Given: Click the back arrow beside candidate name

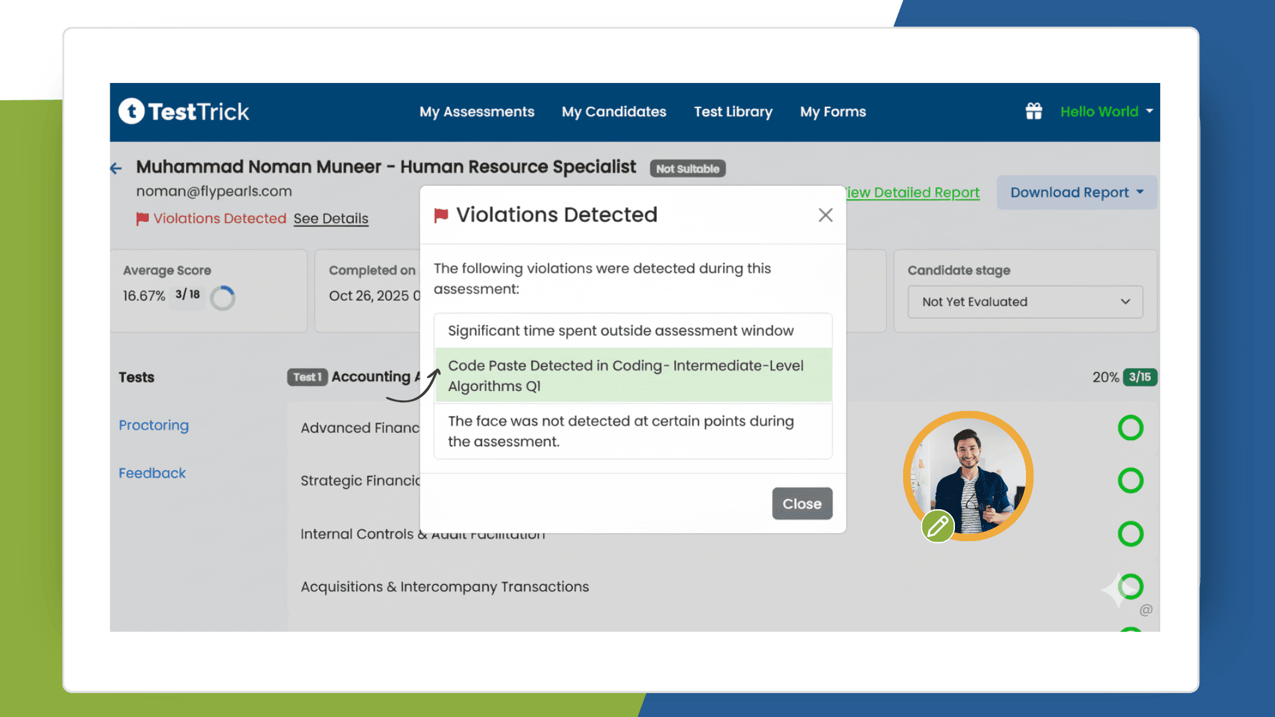Looking at the screenshot, I should 116,169.
